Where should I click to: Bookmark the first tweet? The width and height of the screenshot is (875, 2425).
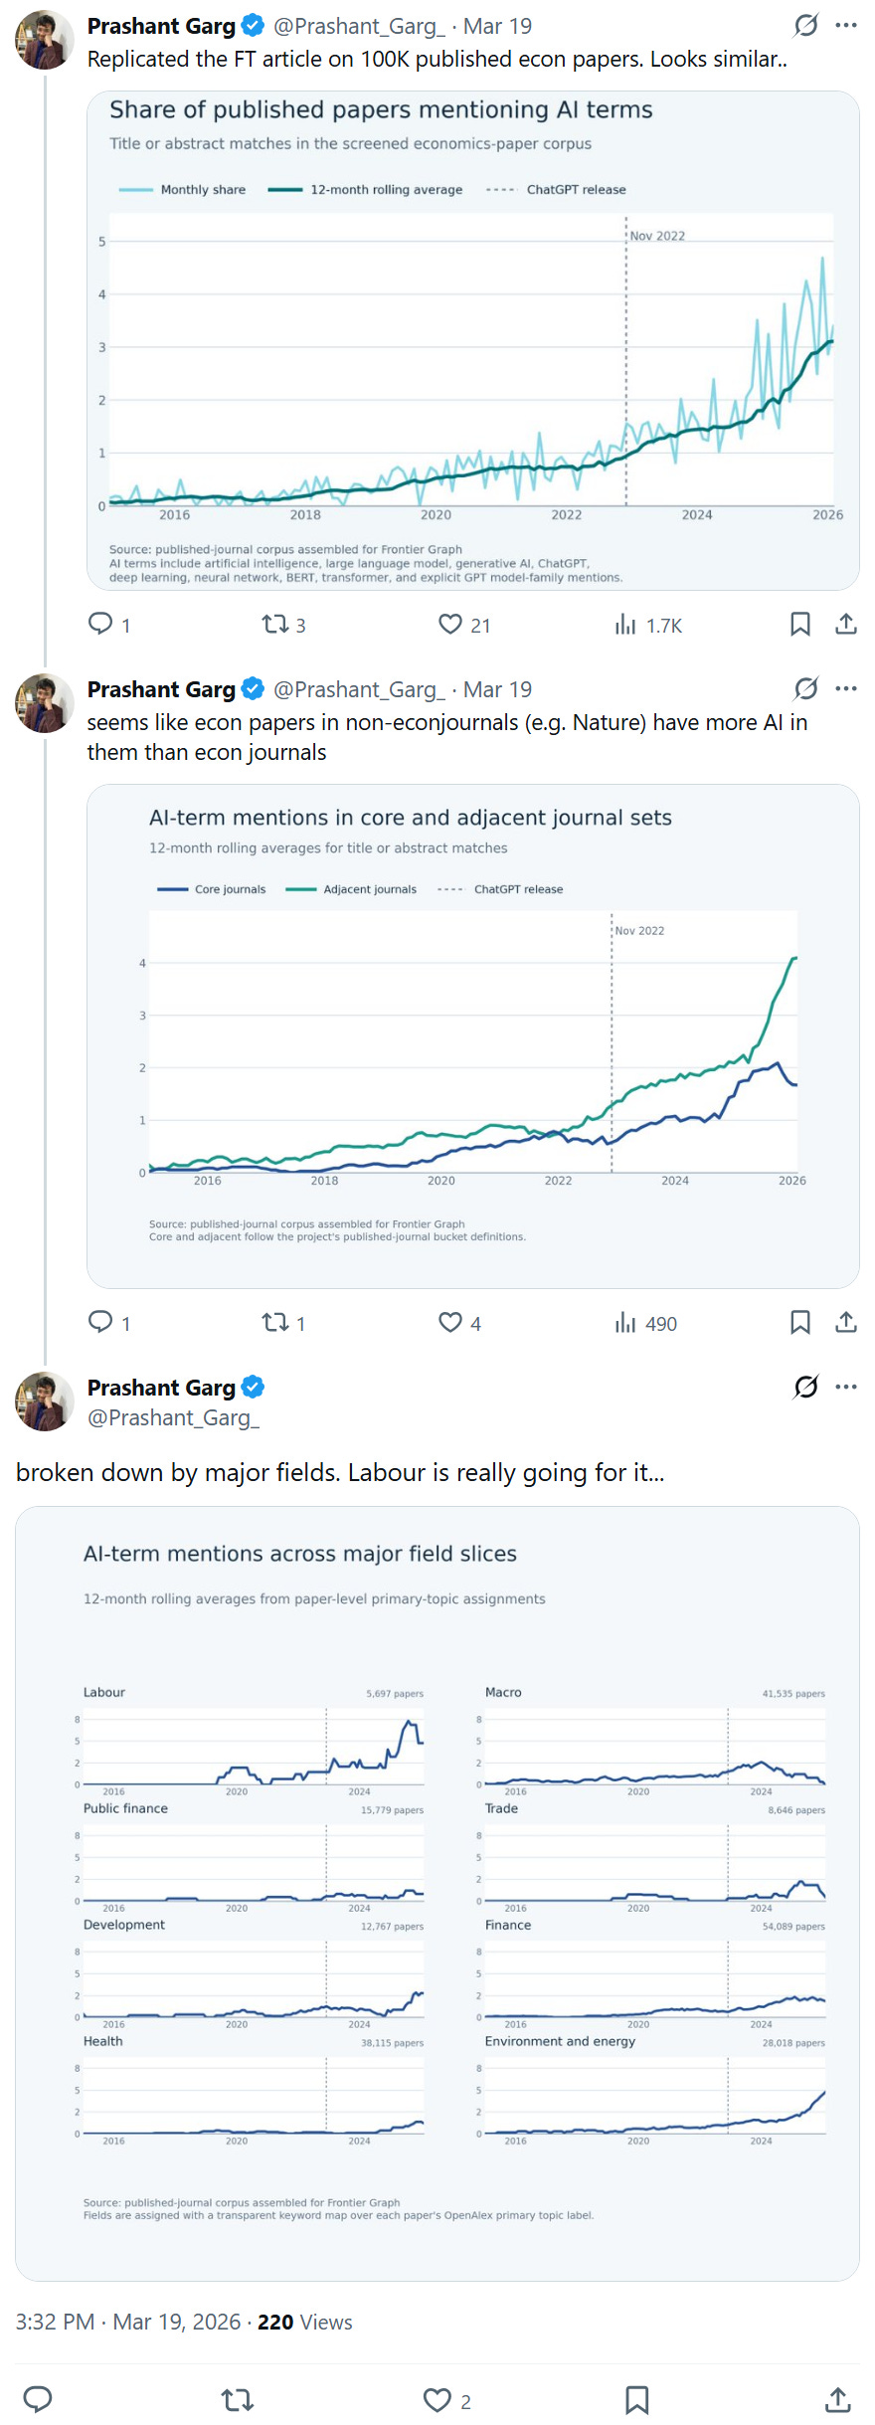tap(799, 624)
